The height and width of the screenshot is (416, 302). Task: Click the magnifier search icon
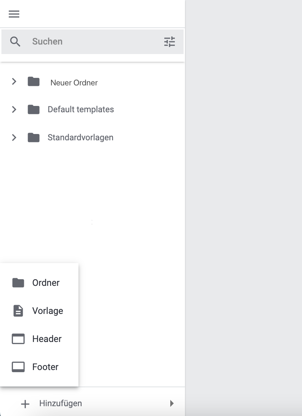(15, 41)
